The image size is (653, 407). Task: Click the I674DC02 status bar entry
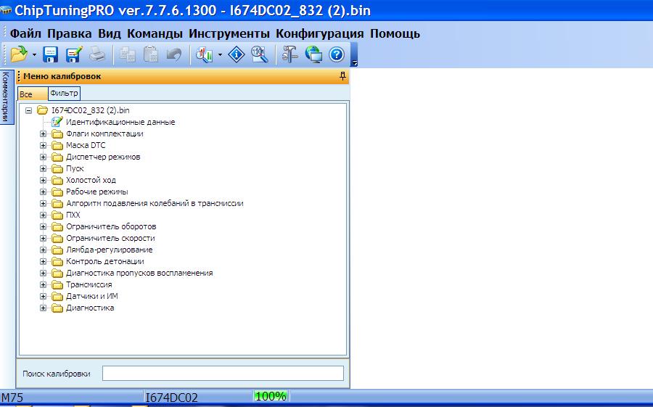pyautogui.click(x=171, y=398)
